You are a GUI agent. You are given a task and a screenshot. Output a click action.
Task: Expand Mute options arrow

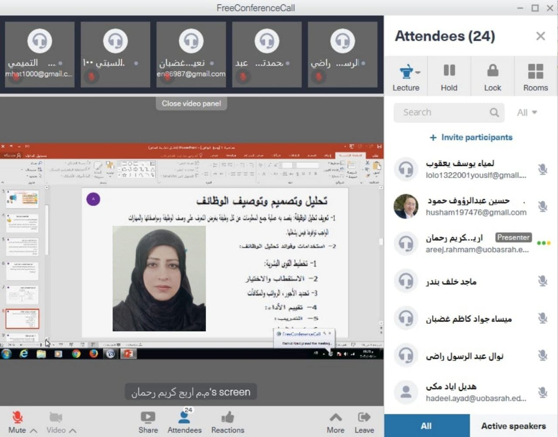pyautogui.click(x=34, y=430)
